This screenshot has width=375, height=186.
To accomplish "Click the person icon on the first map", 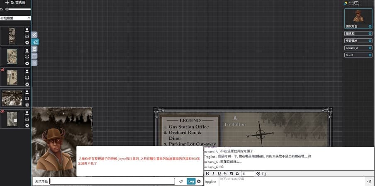I will tap(27, 30).
